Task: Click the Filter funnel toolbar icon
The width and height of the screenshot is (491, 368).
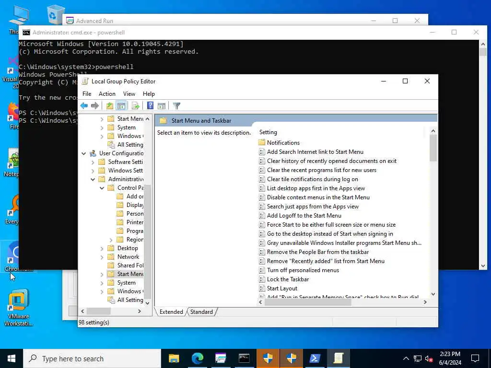Action: pos(176,106)
